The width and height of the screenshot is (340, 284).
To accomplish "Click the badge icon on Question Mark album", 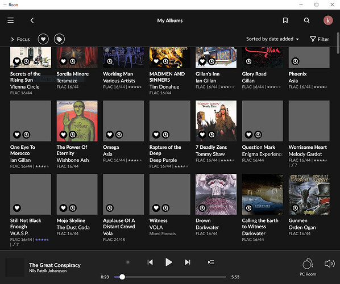I will pos(258,135).
